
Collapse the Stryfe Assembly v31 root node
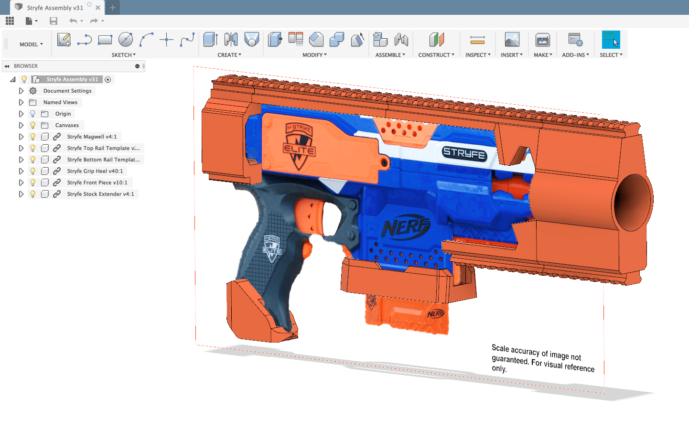coord(13,80)
